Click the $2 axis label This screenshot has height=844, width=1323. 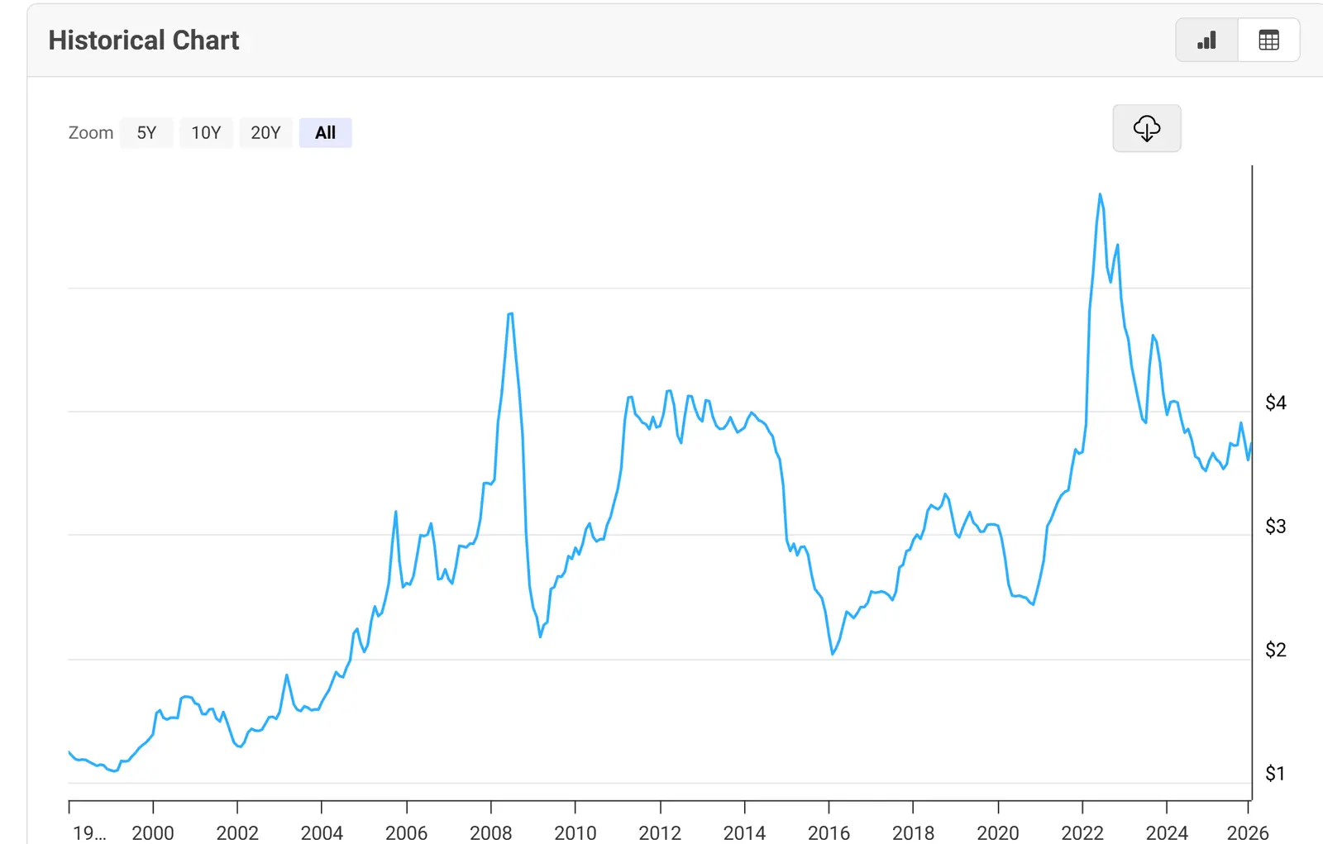tap(1276, 650)
